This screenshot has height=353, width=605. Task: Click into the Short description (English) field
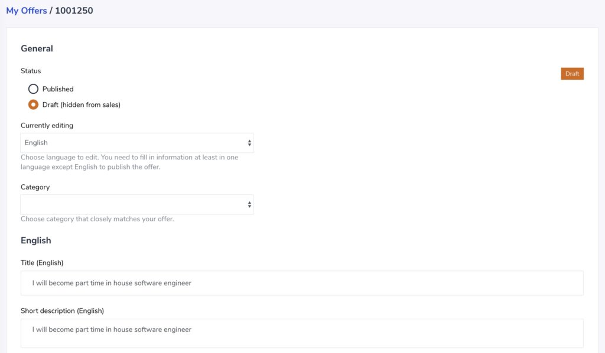tap(302, 333)
